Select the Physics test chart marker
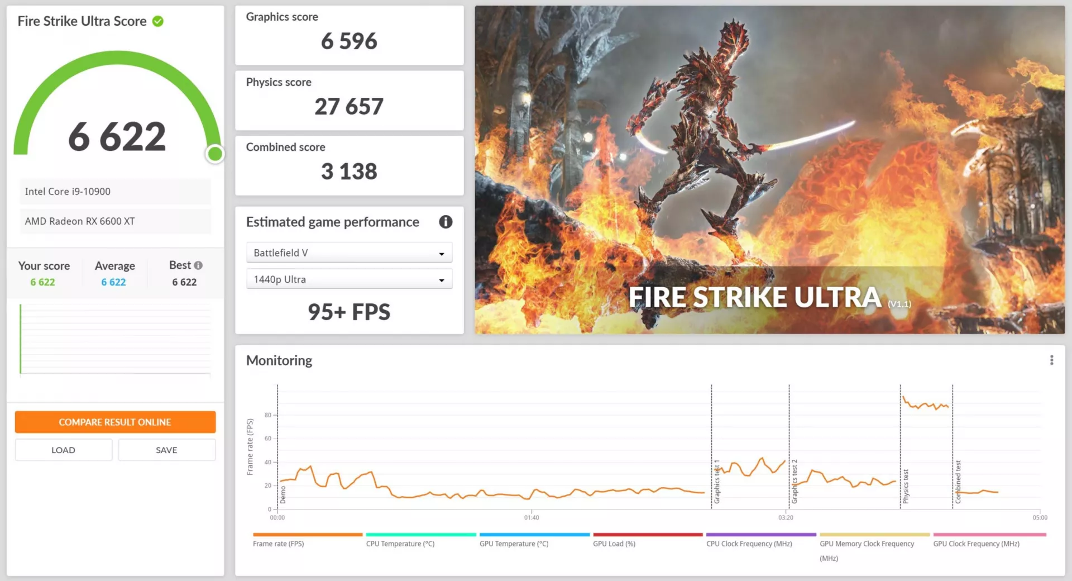 click(x=906, y=486)
